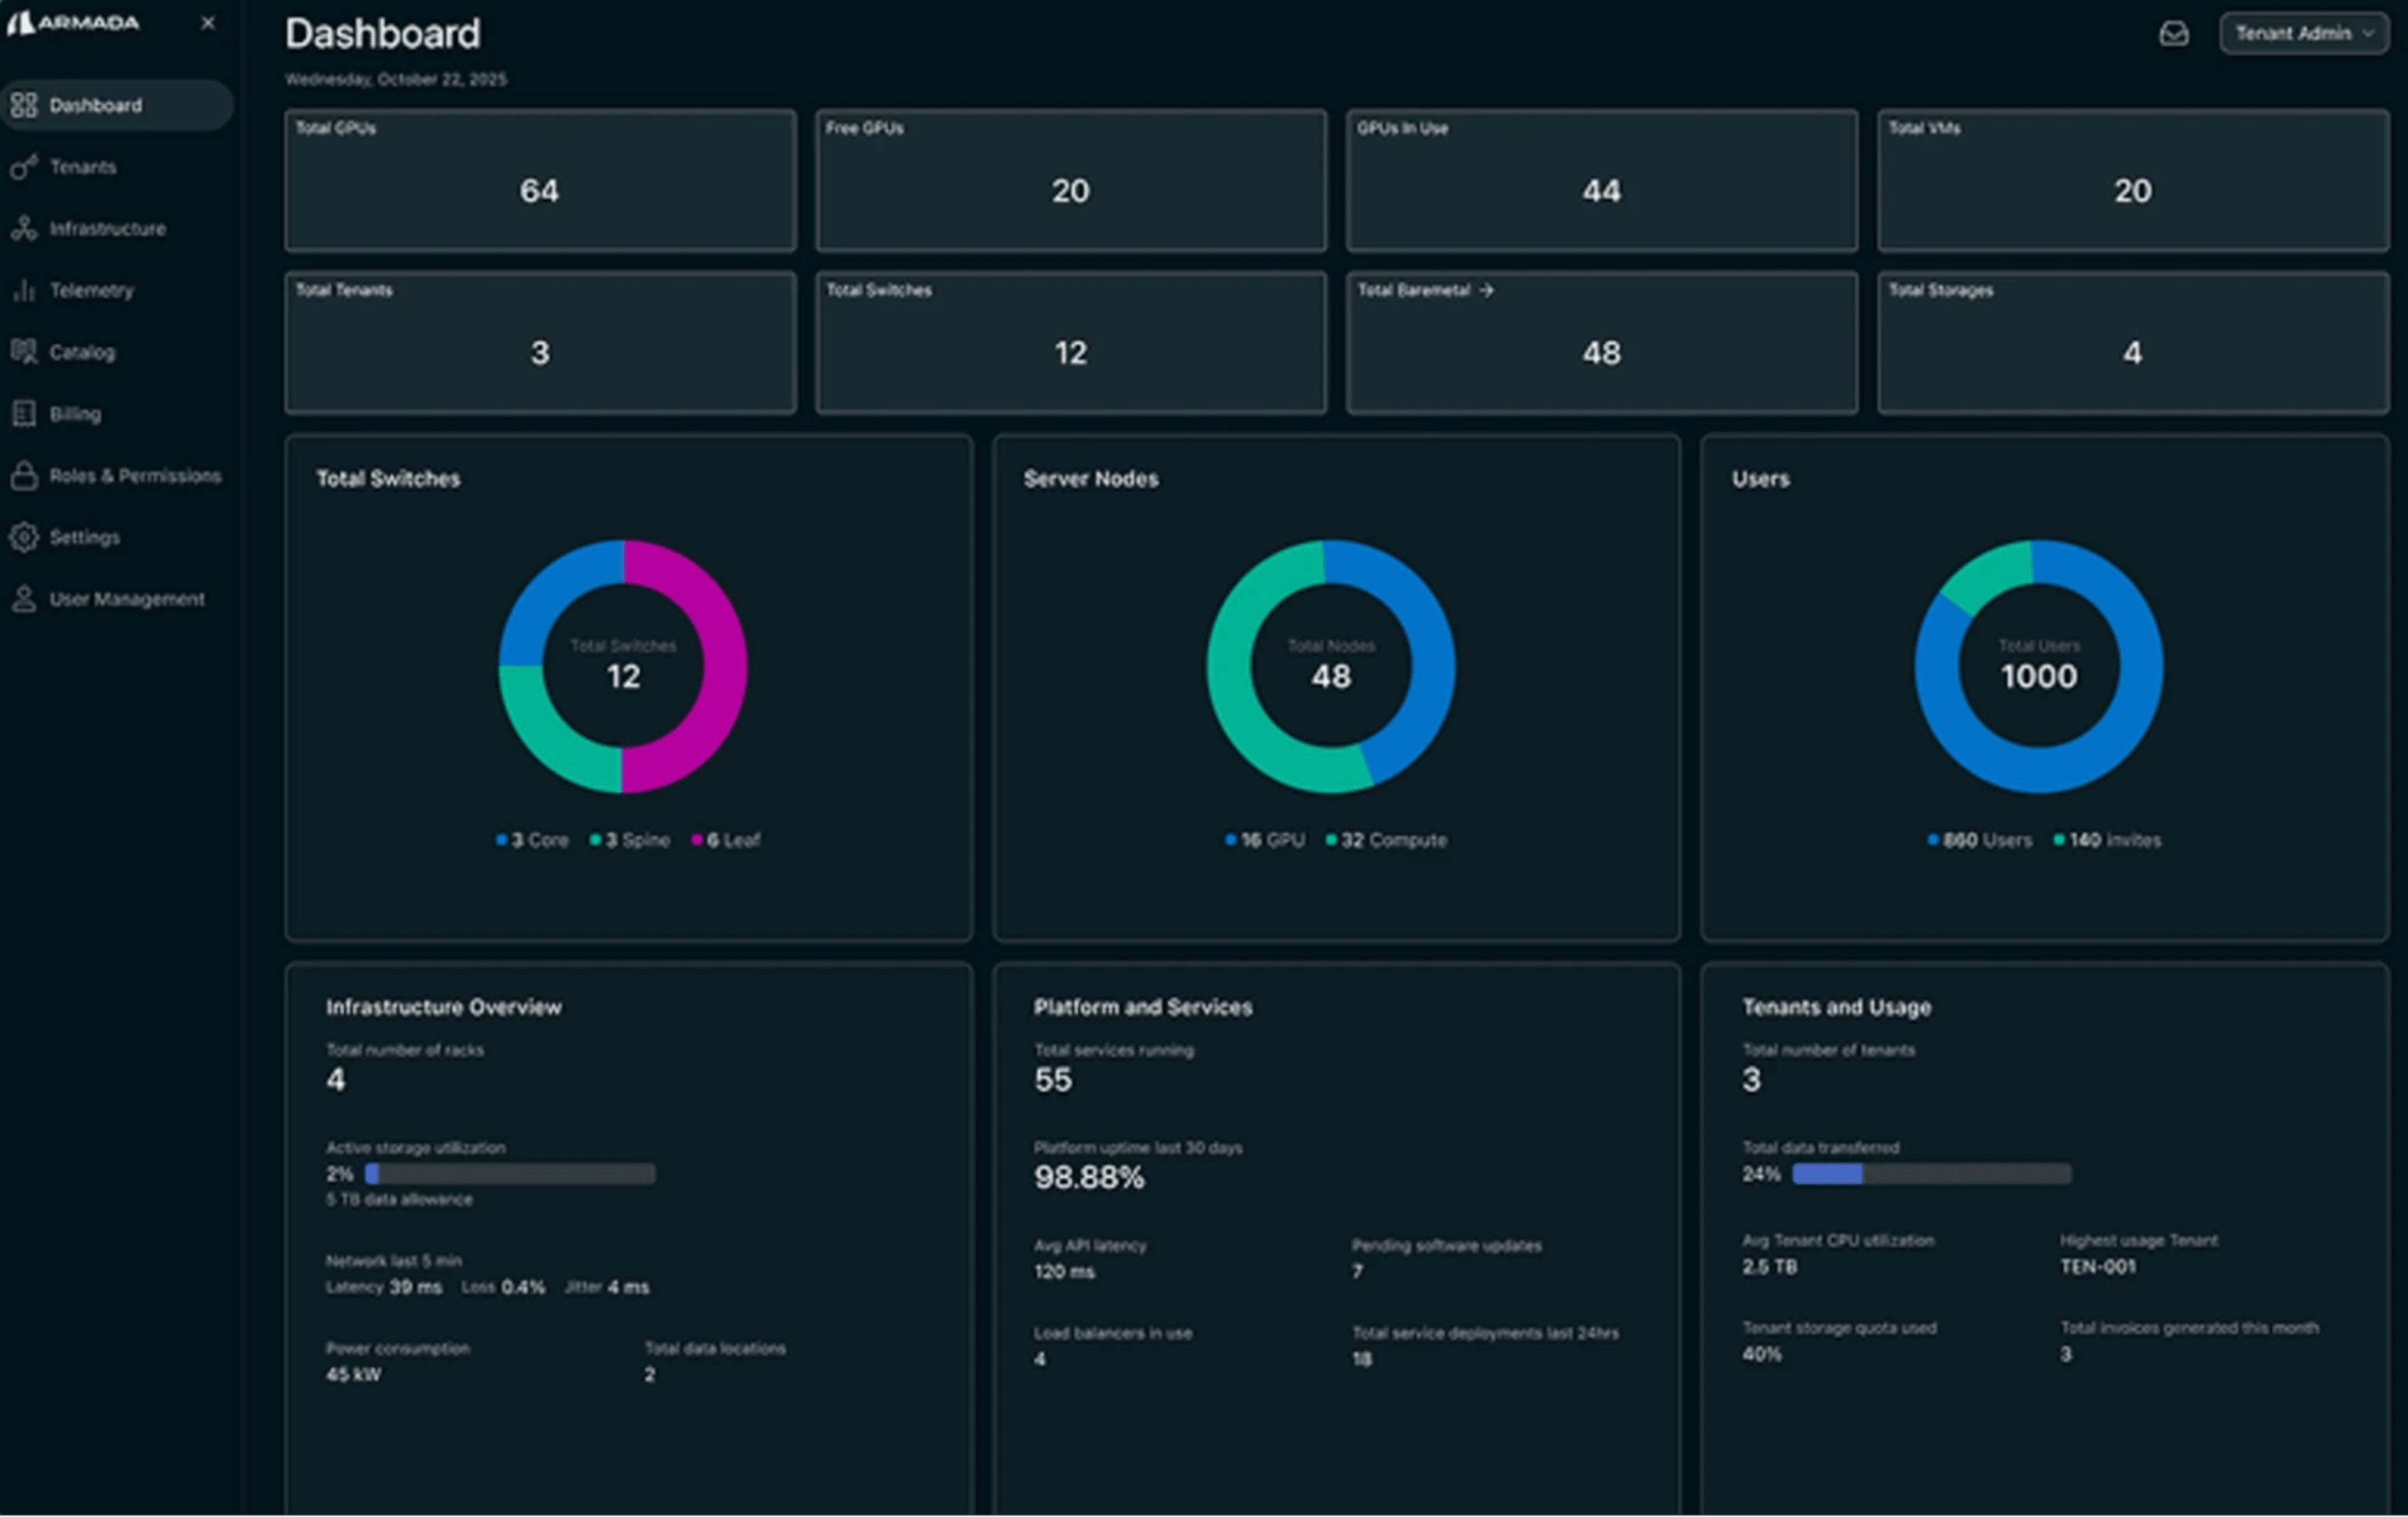Select the Total GPUs card

click(x=540, y=180)
